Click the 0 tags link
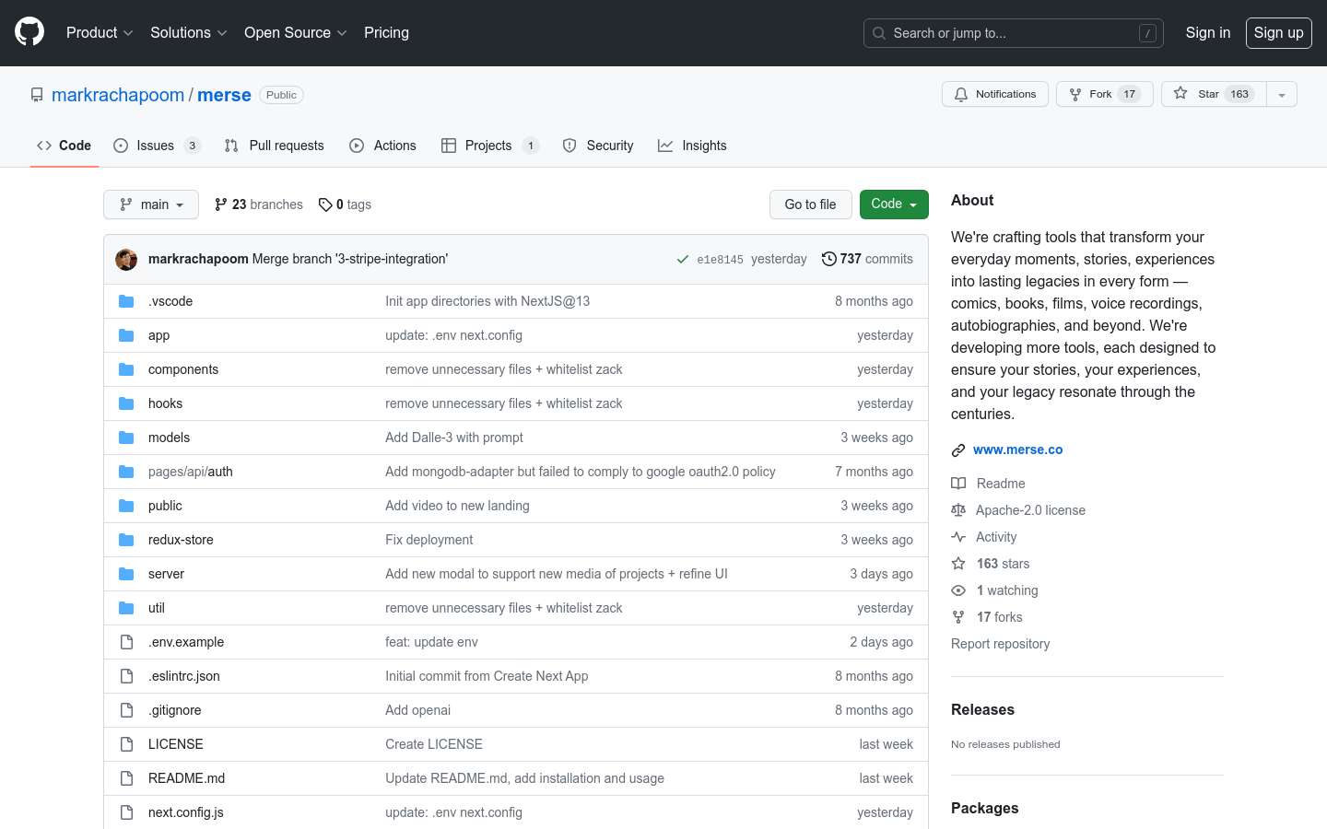The width and height of the screenshot is (1327, 829). point(346,204)
